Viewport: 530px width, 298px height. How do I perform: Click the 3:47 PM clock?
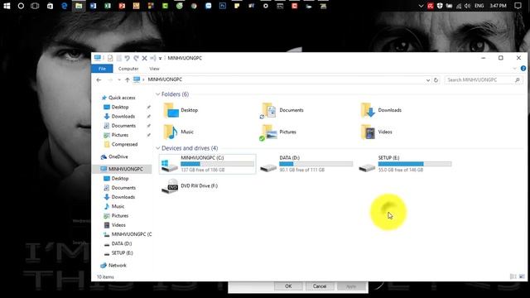click(x=499, y=6)
